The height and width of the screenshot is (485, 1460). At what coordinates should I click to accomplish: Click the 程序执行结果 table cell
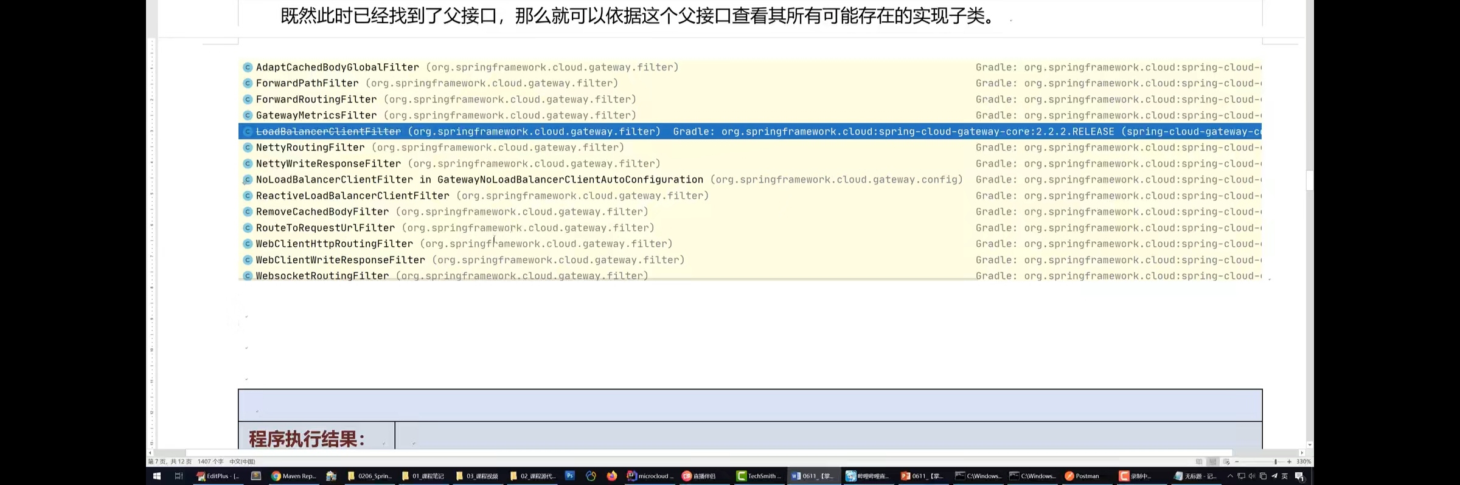316,436
